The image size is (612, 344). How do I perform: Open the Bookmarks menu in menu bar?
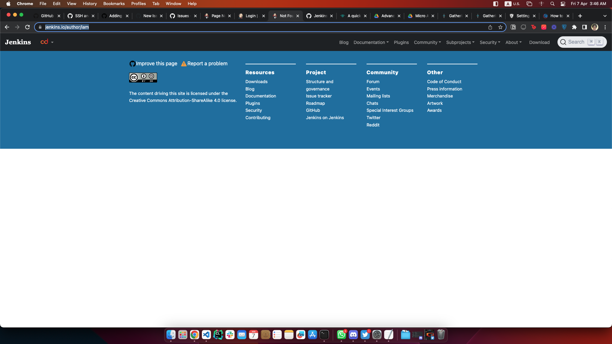(x=114, y=4)
